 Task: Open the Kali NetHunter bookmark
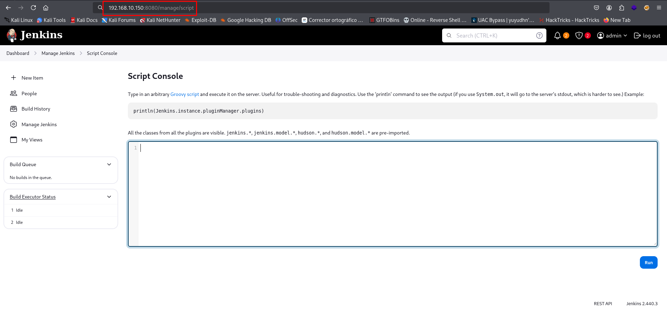160,20
